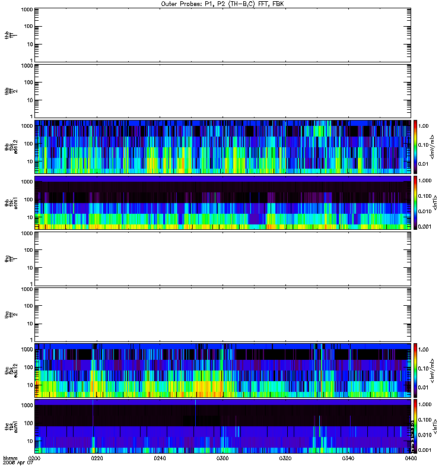
Task: Select the 0320 time axis label
Action: (x=285, y=458)
